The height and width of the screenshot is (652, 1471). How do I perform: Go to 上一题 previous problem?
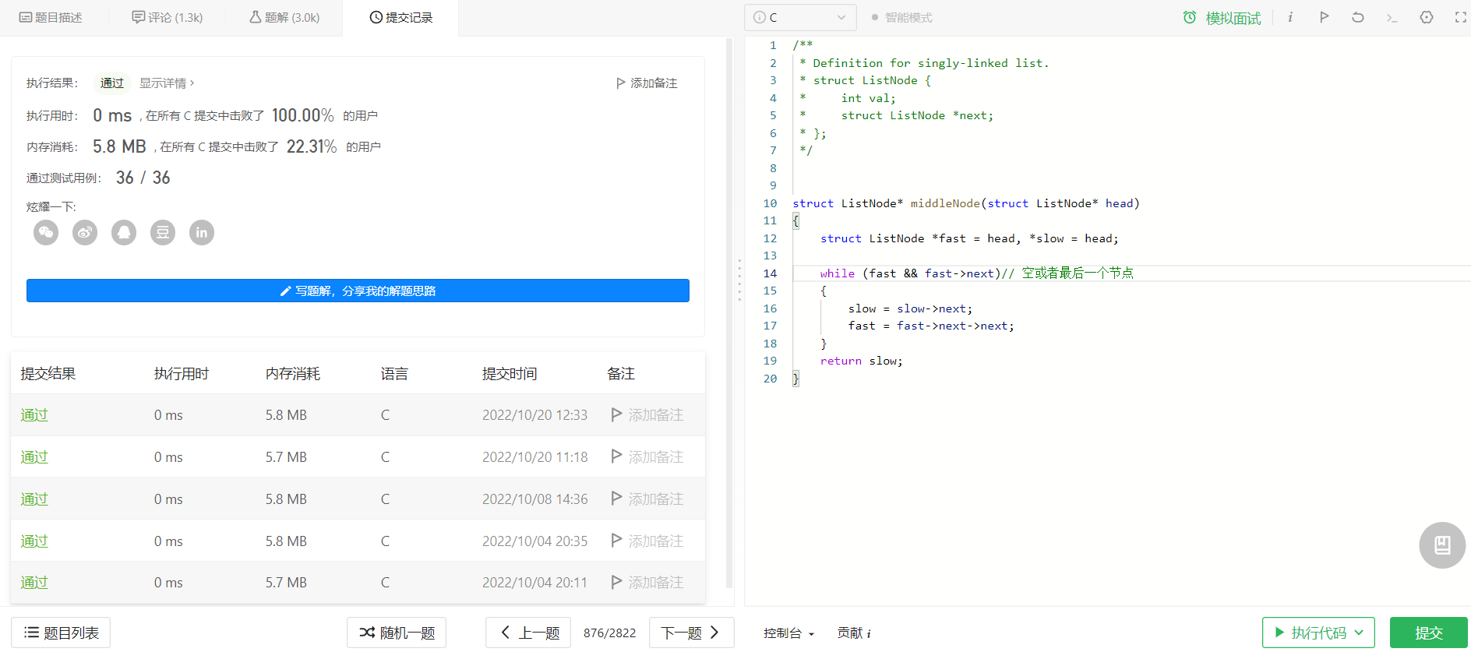point(528,633)
